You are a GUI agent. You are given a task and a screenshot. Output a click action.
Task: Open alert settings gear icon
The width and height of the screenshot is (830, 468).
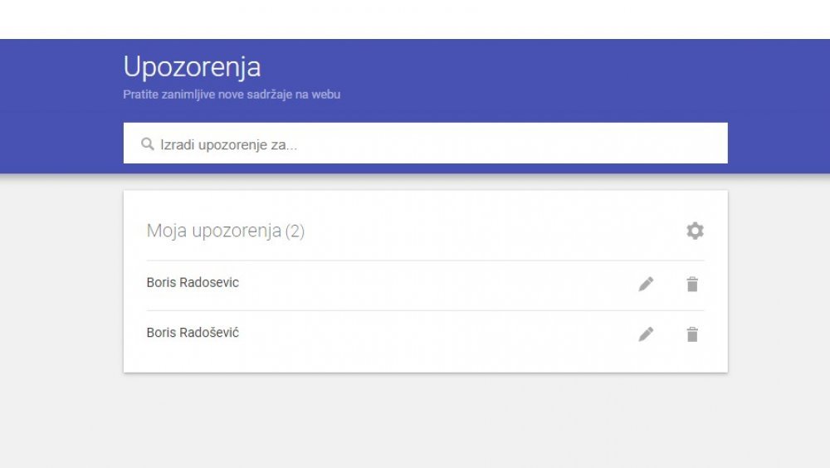[x=695, y=231]
